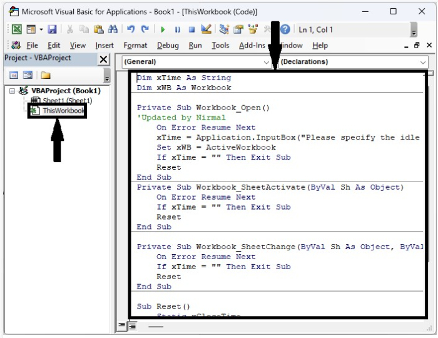438x338 pixels.
Task: Click the 'Updated by Nirmal' comment
Action: click(x=181, y=118)
